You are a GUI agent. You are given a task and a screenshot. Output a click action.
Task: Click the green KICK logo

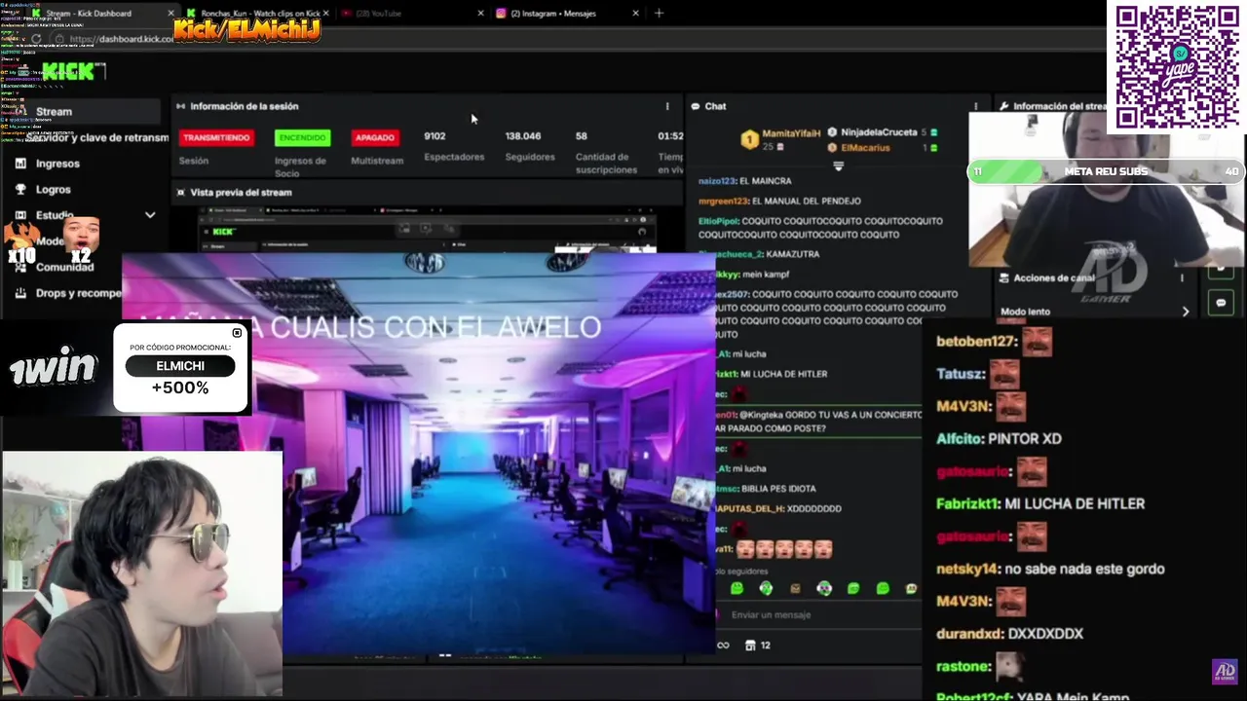click(x=68, y=71)
